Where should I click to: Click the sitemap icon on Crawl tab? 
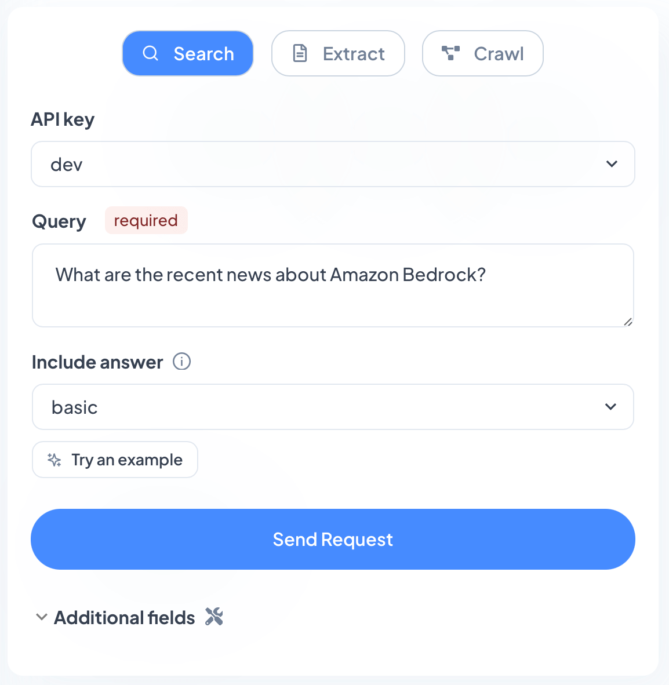click(450, 53)
